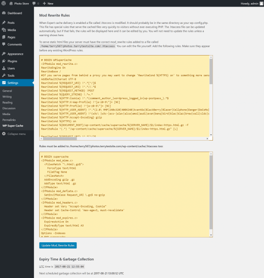Viewport: 264px width, 278px height.
Task: Click 'Options -Indexes' line
Action: 53,233
